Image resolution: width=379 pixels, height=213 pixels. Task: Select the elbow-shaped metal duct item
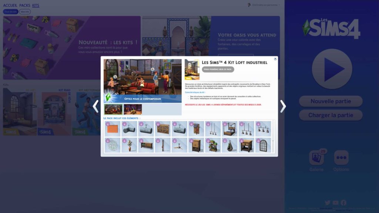point(129,129)
